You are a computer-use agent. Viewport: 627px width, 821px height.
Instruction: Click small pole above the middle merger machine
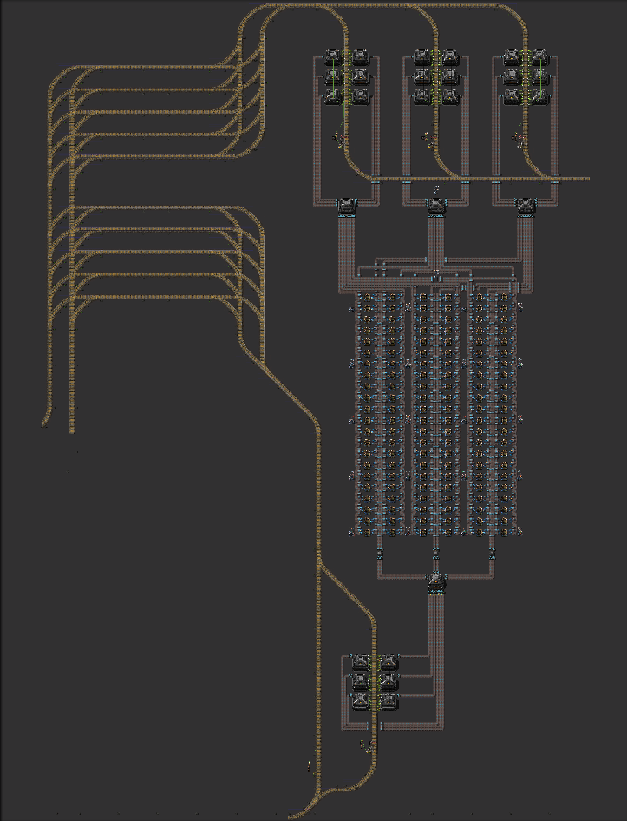[436, 188]
